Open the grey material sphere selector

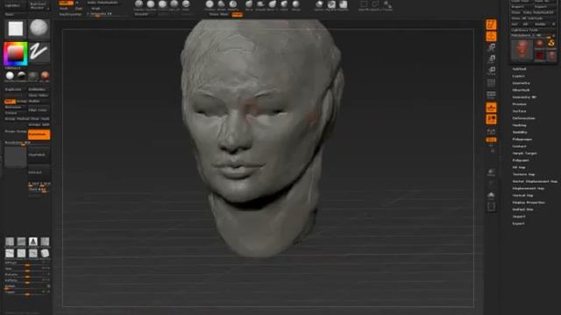click(x=39, y=29)
